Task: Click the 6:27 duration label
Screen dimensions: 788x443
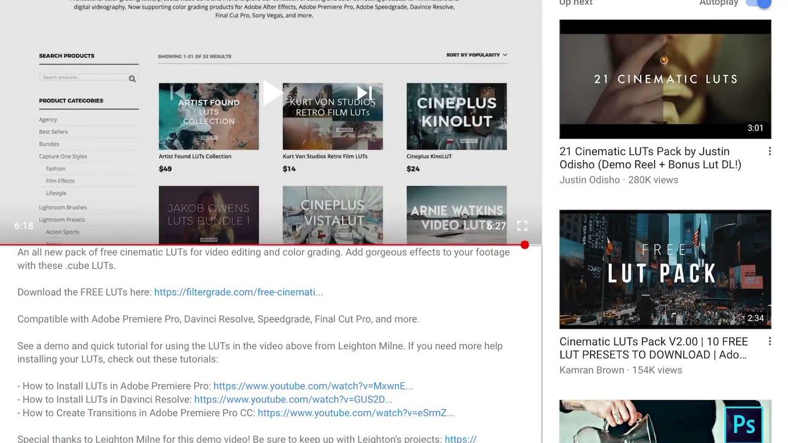Action: 496,226
